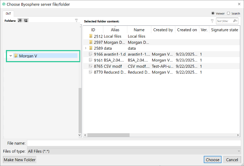The image size is (244, 166).
Task: Click the folder icon of row 2597
Action: click(91, 42)
